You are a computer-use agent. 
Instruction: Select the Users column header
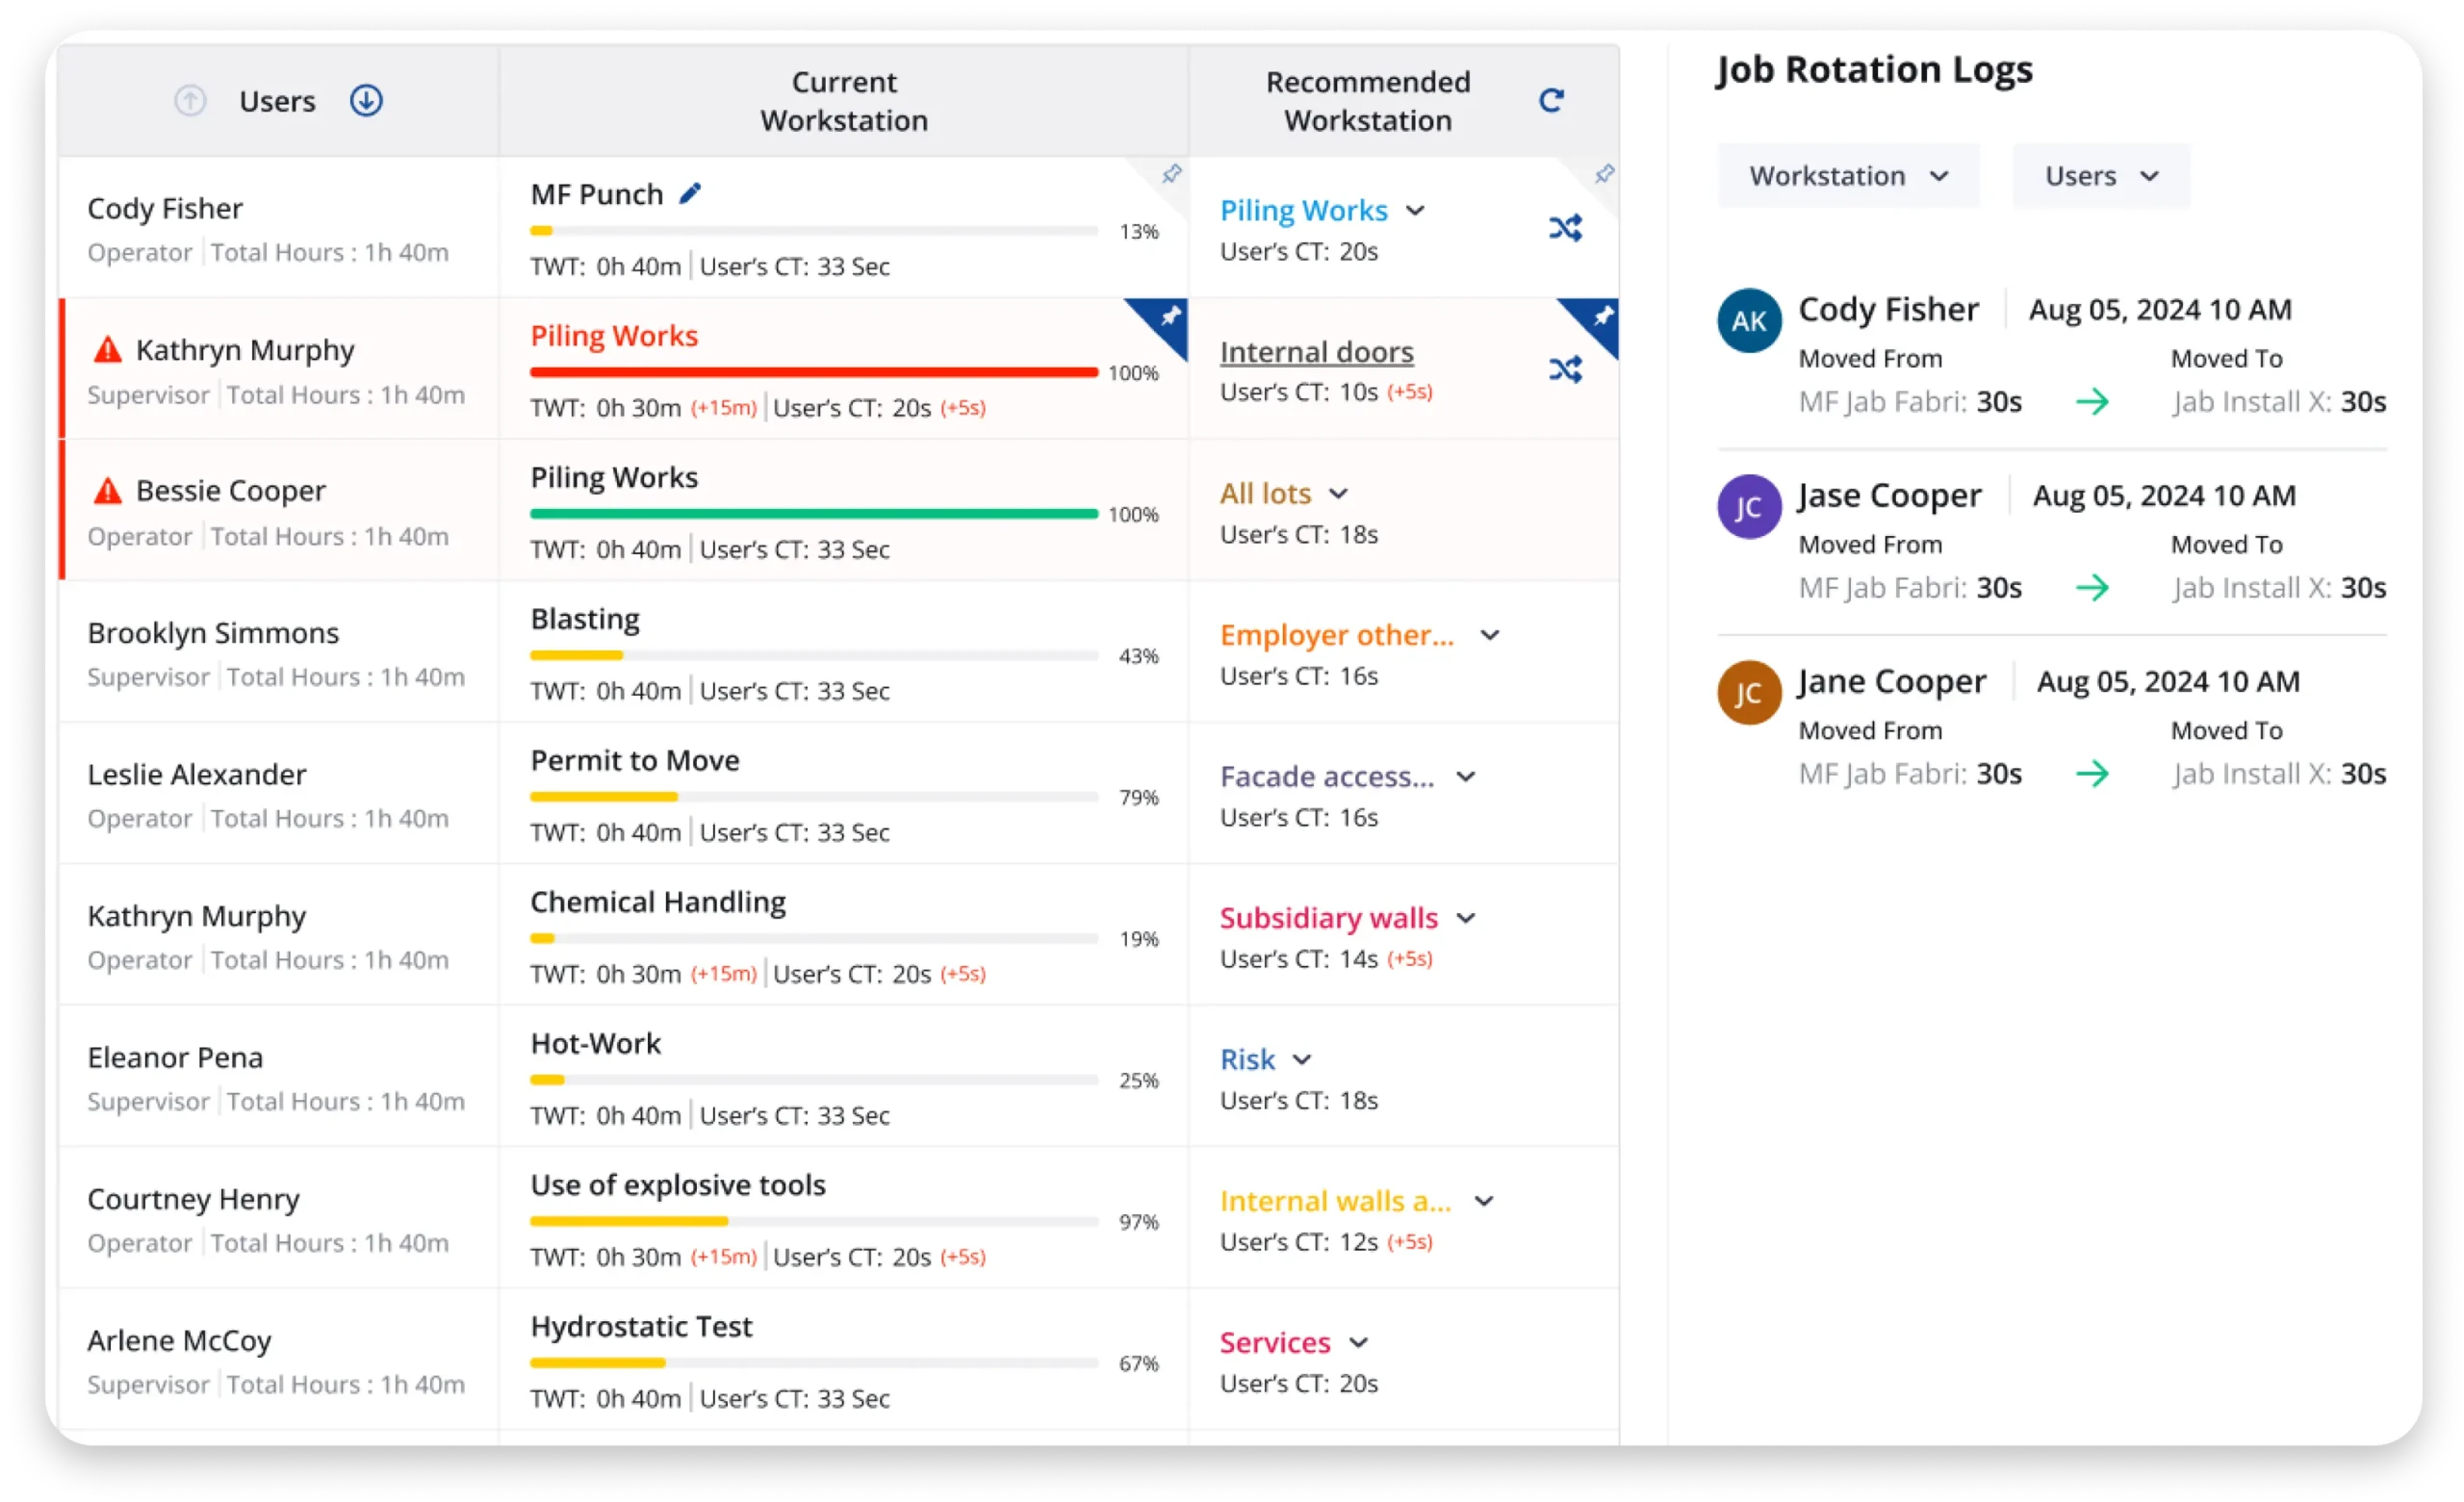point(277,100)
